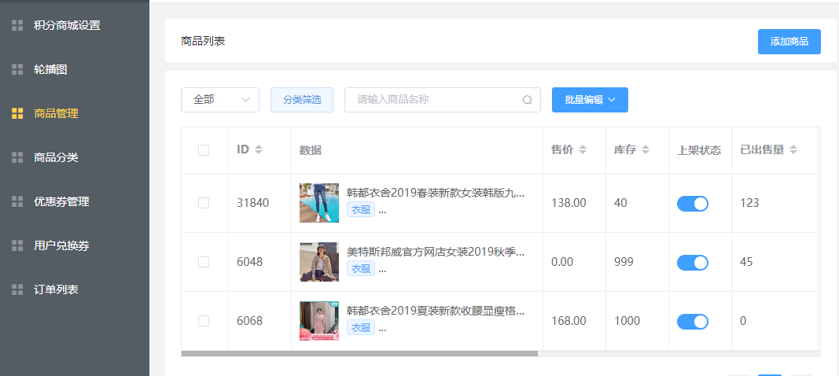Click the 数据 column header
Image resolution: width=839 pixels, height=376 pixels.
[x=311, y=150]
